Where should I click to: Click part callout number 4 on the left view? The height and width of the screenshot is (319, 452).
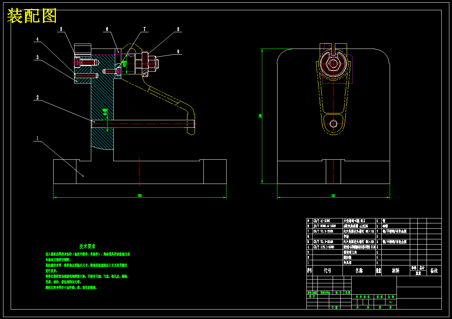37,39
